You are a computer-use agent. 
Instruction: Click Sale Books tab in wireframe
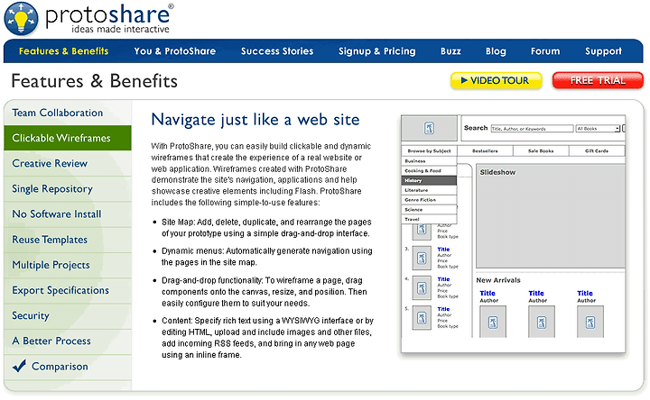pyautogui.click(x=541, y=151)
